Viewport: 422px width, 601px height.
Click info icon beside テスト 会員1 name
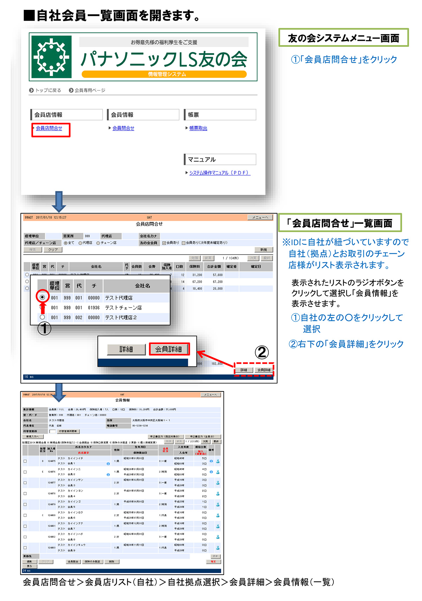(x=108, y=464)
